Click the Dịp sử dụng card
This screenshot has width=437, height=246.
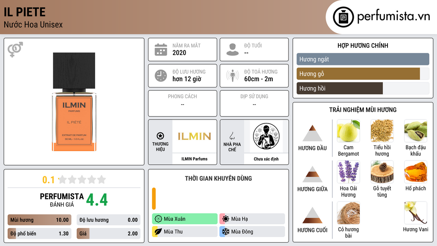click(x=254, y=103)
